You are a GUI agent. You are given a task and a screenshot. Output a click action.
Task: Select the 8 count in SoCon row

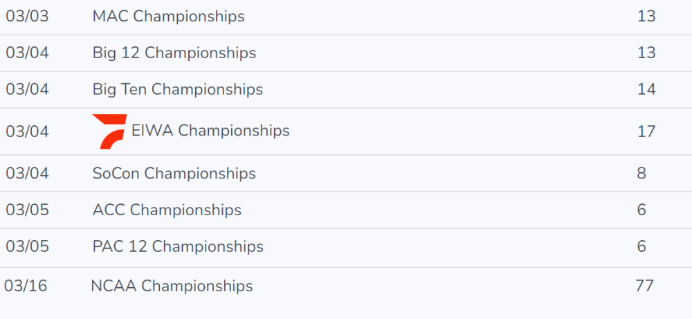[x=641, y=174]
